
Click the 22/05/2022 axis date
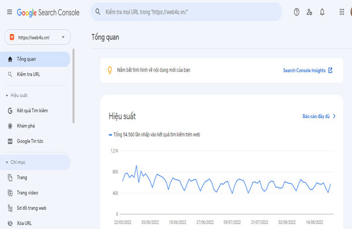(123, 223)
